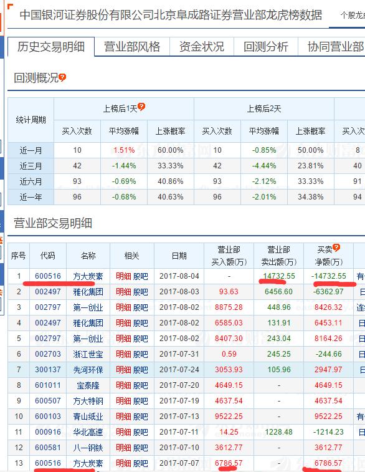Switch to 历史交易明细 tab
The height and width of the screenshot is (472, 365).
click(51, 47)
